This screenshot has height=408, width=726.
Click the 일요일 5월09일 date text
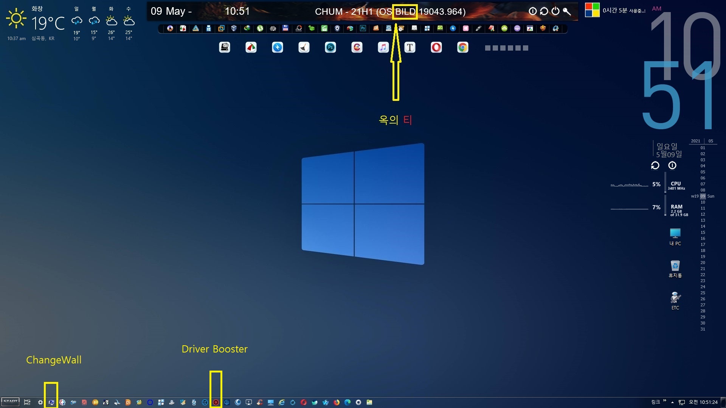click(669, 150)
